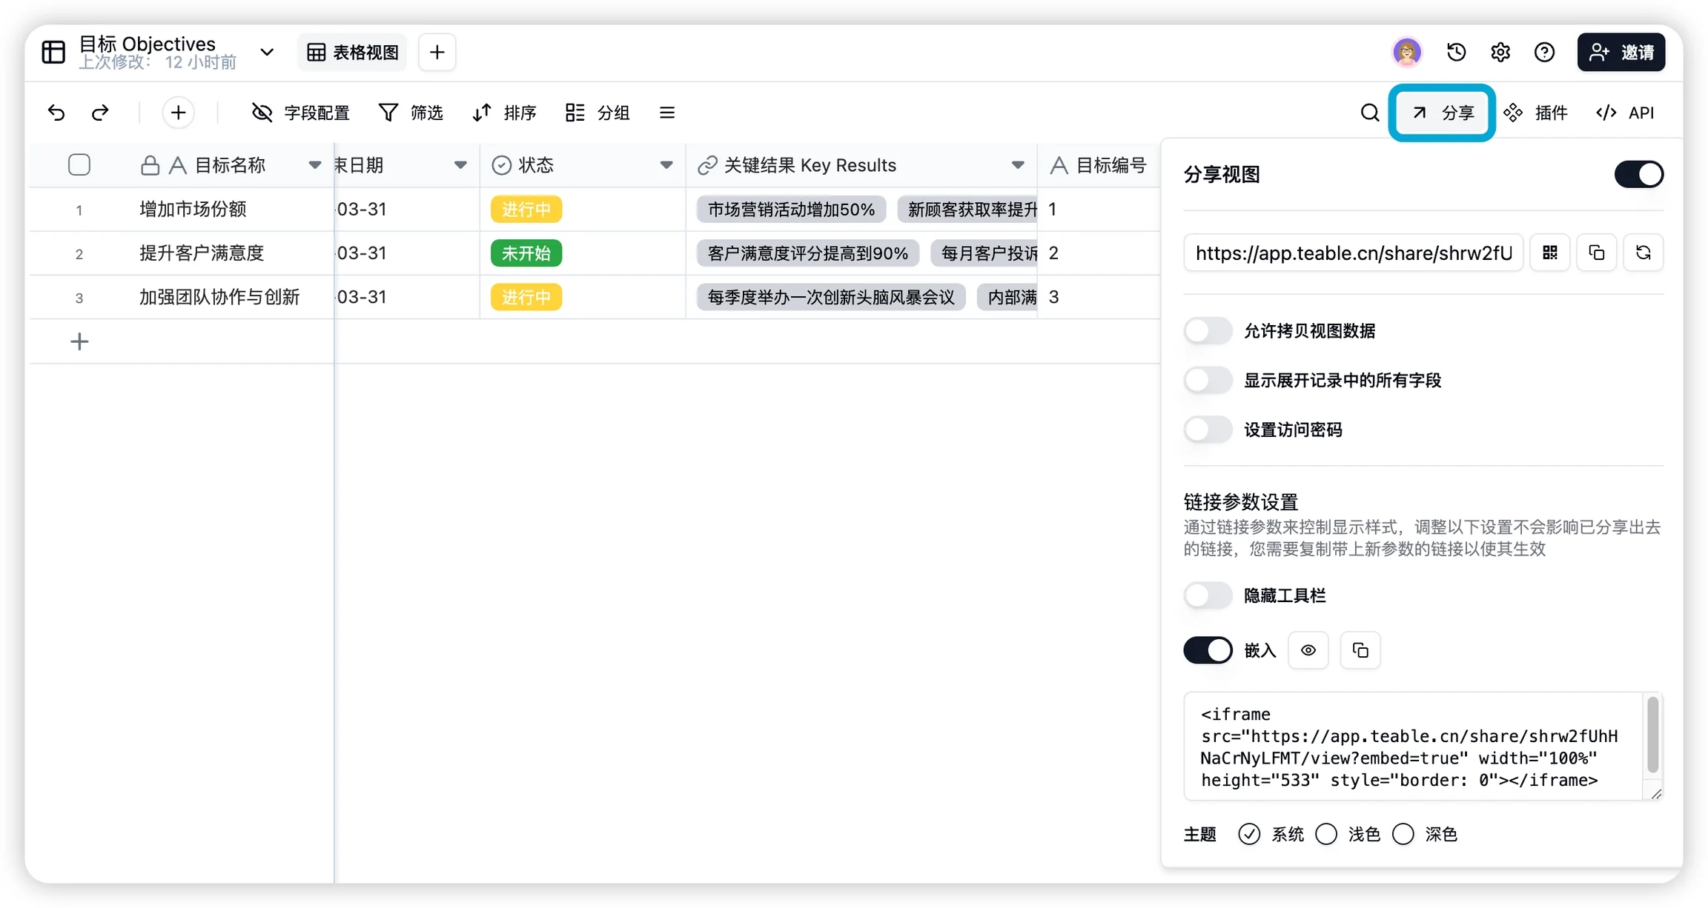Add a new row with the plus
1708x908 pixels.
tap(79, 341)
